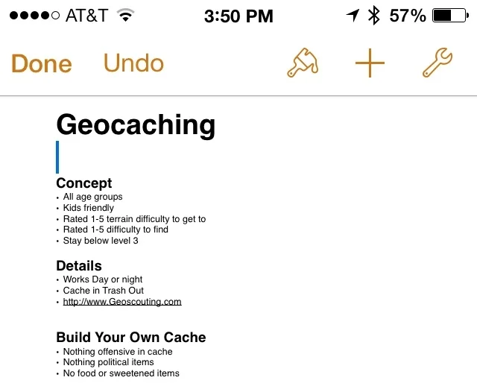The image size is (477, 389).
Task: Tap the Bluetooth status icon
Action: coord(373,15)
